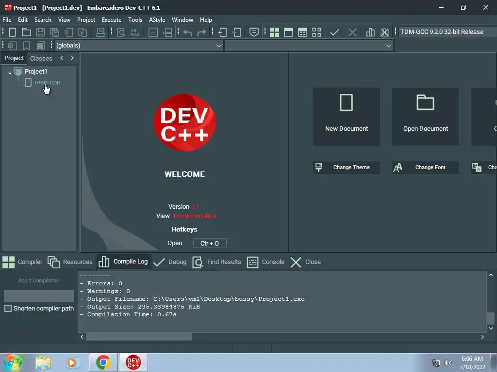This screenshot has height=372, width=497.
Task: Click the Compile grid toolbar icon
Action: coord(274,32)
